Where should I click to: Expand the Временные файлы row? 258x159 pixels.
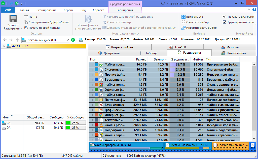pyautogui.click(x=92, y=80)
